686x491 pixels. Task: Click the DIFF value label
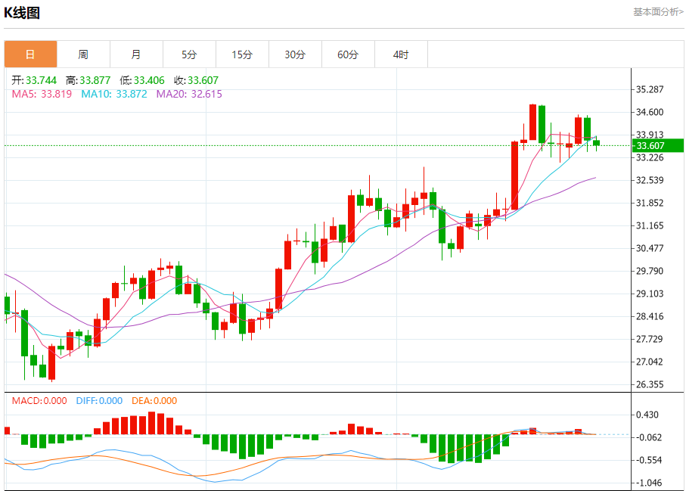pyautogui.click(x=99, y=401)
